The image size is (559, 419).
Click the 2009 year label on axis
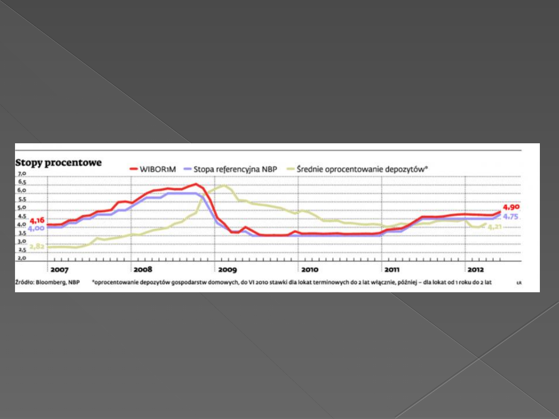point(227,270)
